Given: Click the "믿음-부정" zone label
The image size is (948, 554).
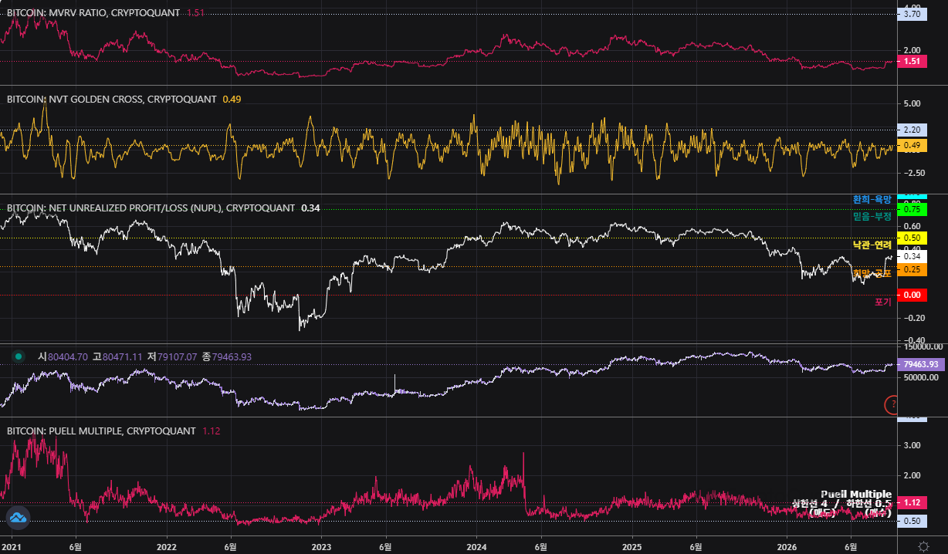Looking at the screenshot, I should [872, 217].
